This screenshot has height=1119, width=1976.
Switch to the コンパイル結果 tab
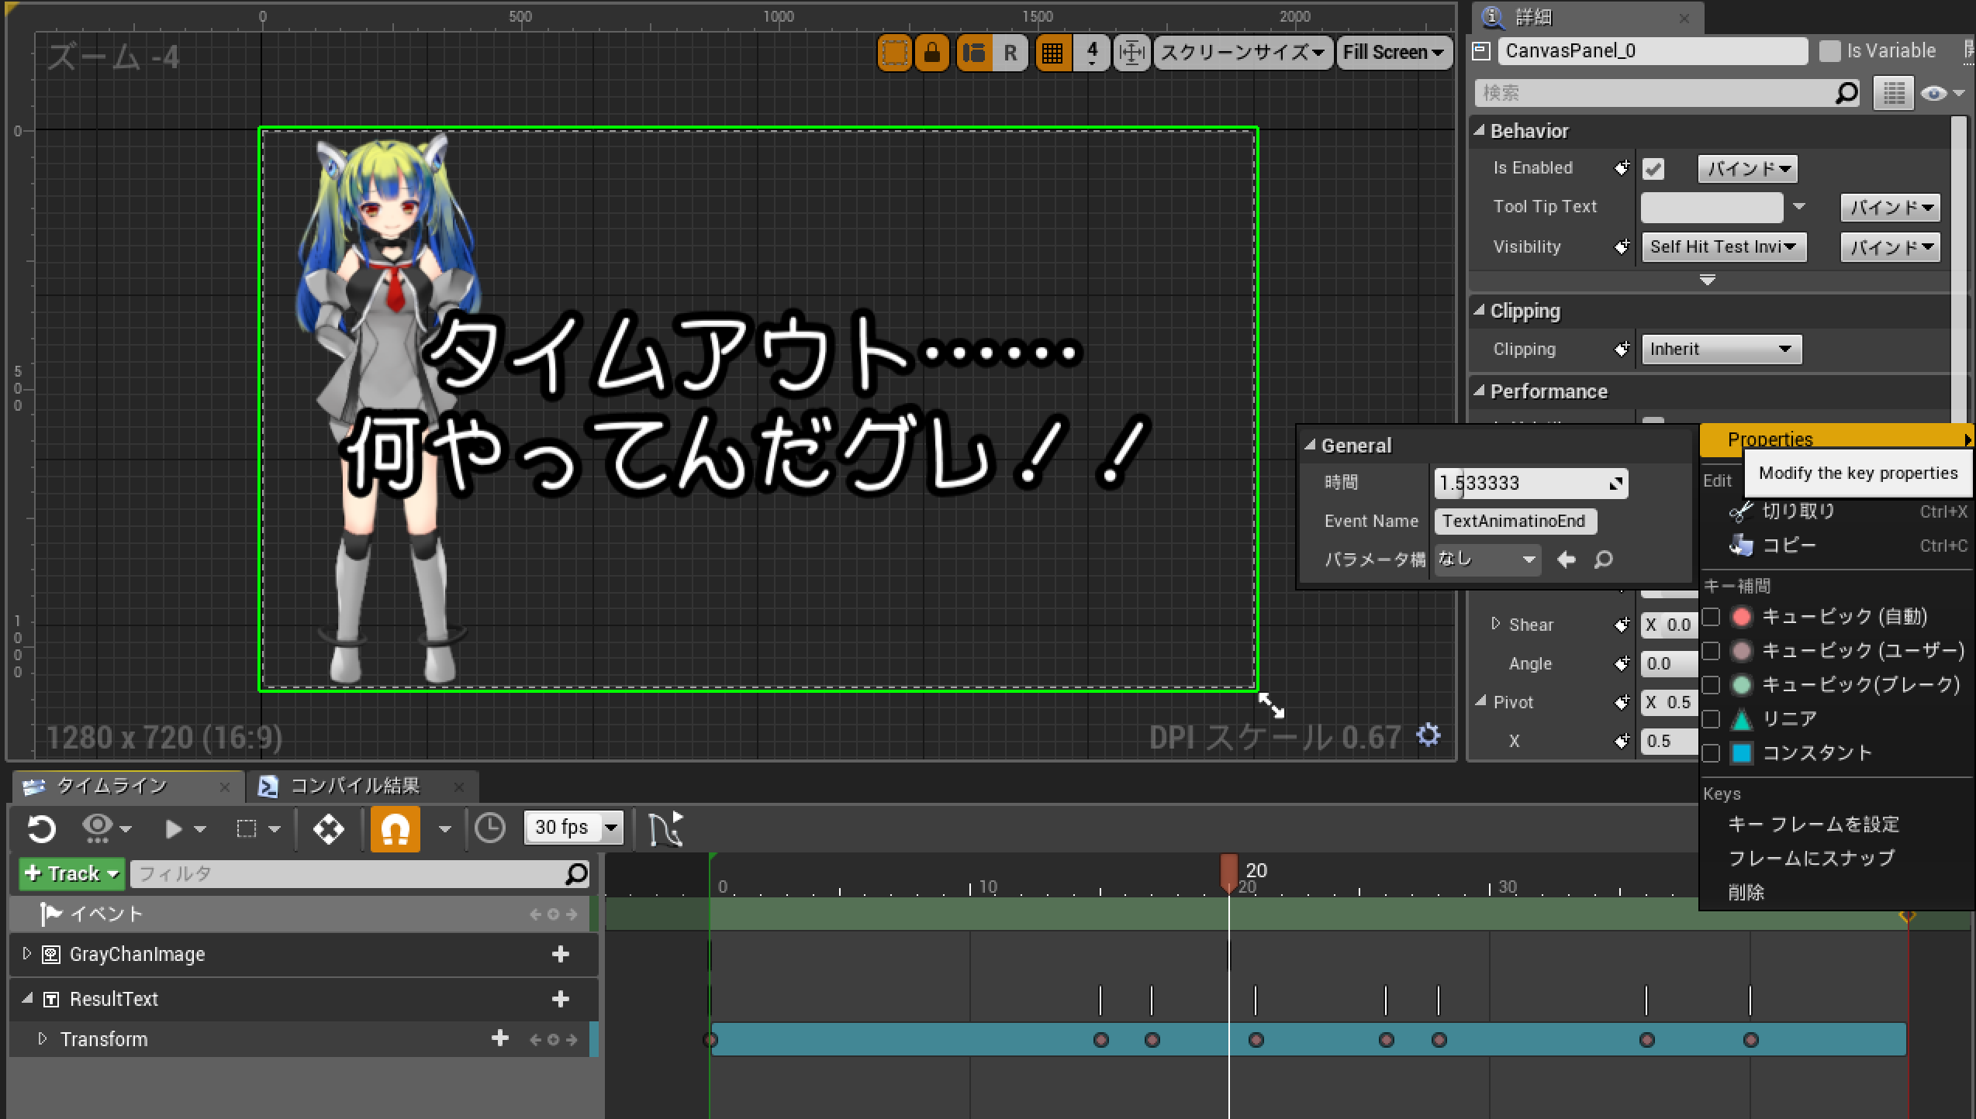tap(354, 787)
